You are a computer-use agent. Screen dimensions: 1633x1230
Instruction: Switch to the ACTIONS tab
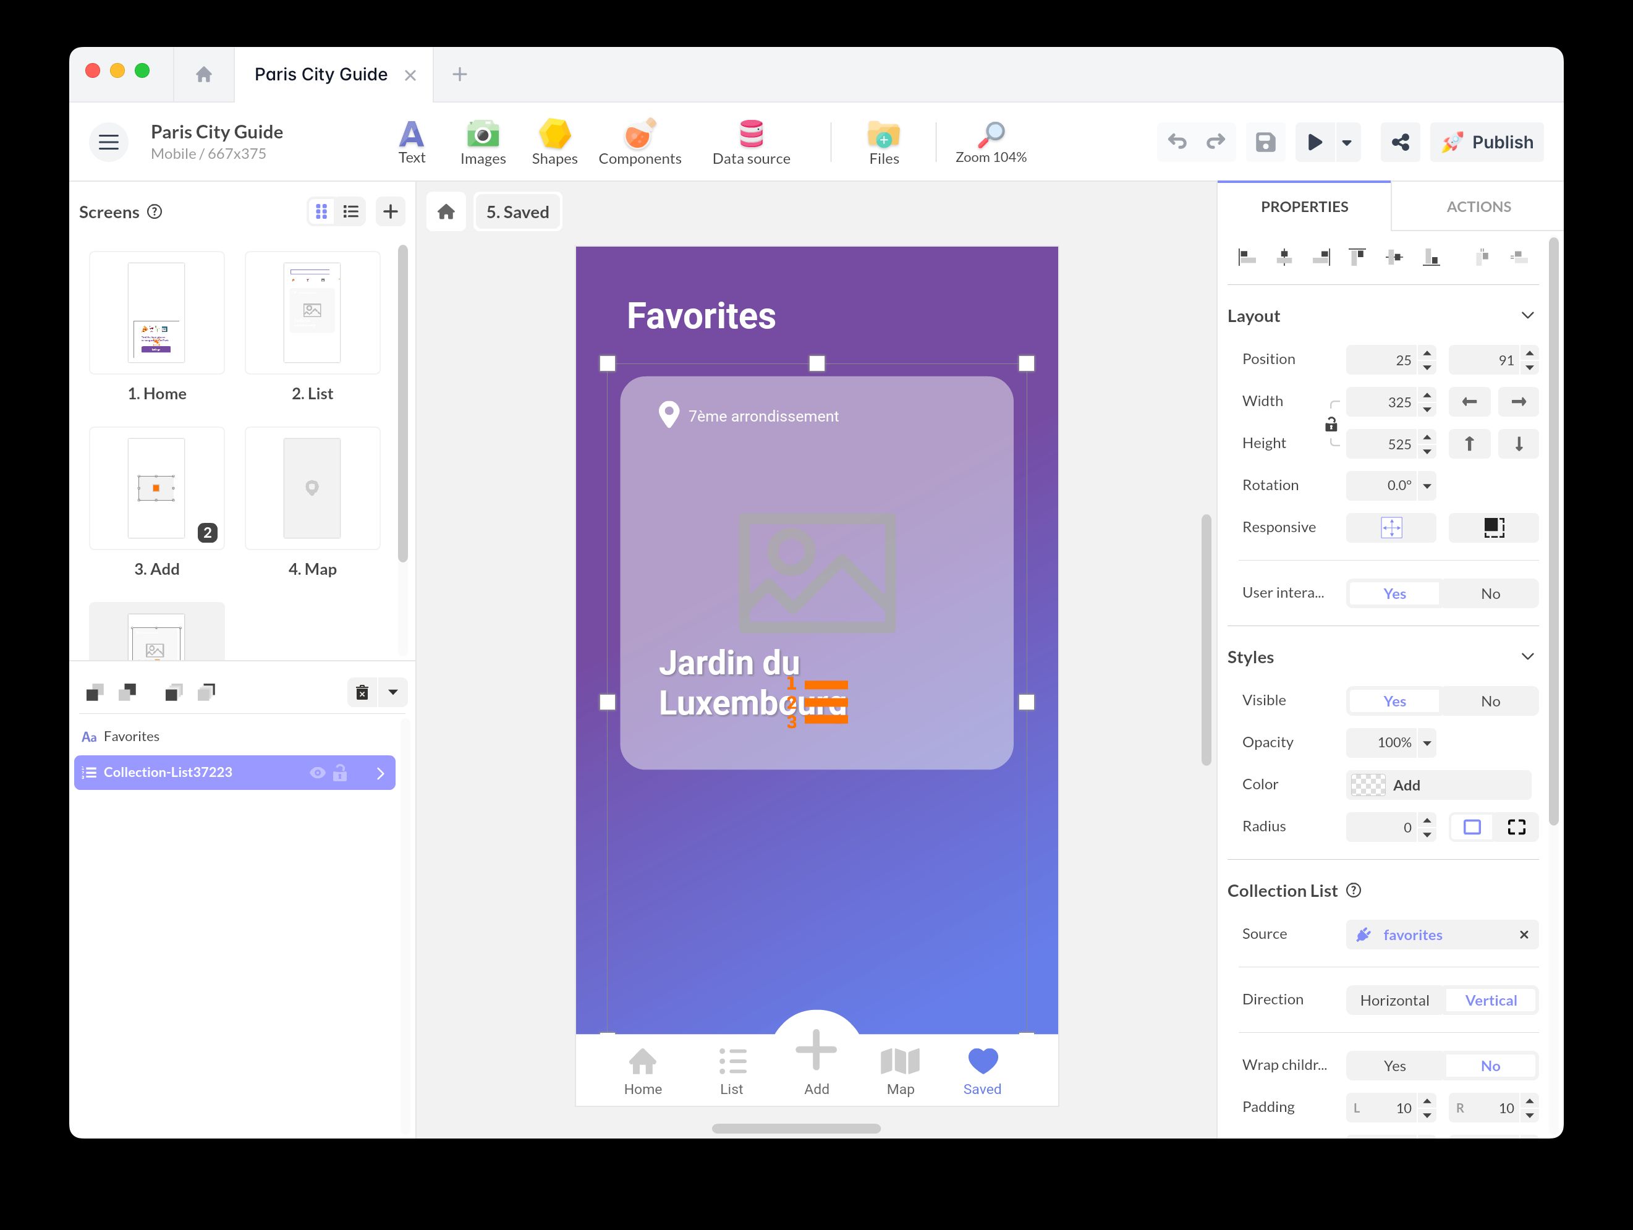click(1478, 206)
